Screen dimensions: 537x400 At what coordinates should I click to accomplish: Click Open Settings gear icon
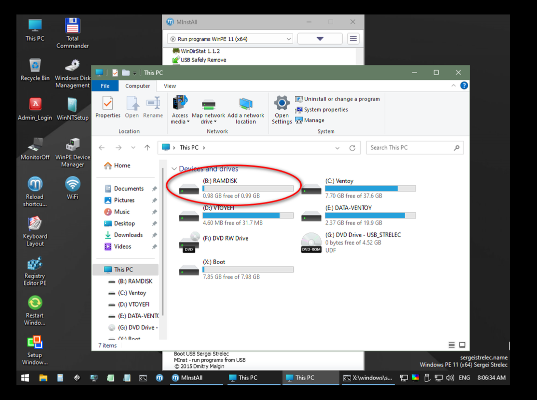pos(282,110)
